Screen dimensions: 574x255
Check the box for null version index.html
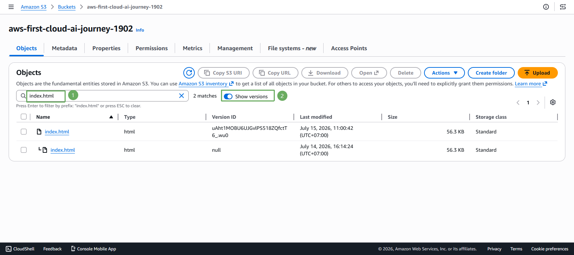pos(24,150)
